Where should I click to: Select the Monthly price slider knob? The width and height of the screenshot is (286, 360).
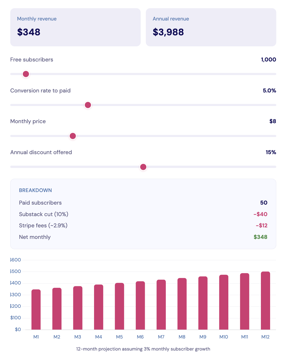[x=73, y=136]
